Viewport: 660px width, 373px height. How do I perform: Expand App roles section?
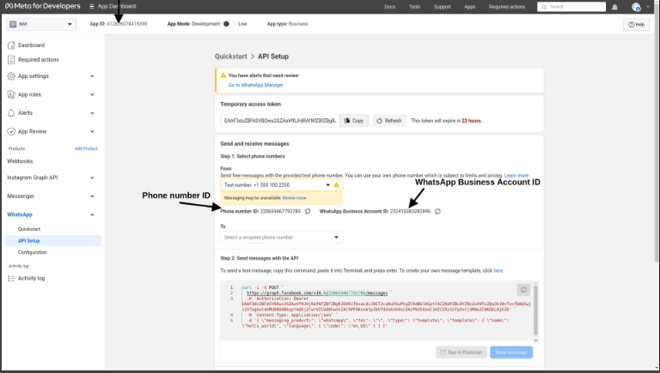pos(92,94)
